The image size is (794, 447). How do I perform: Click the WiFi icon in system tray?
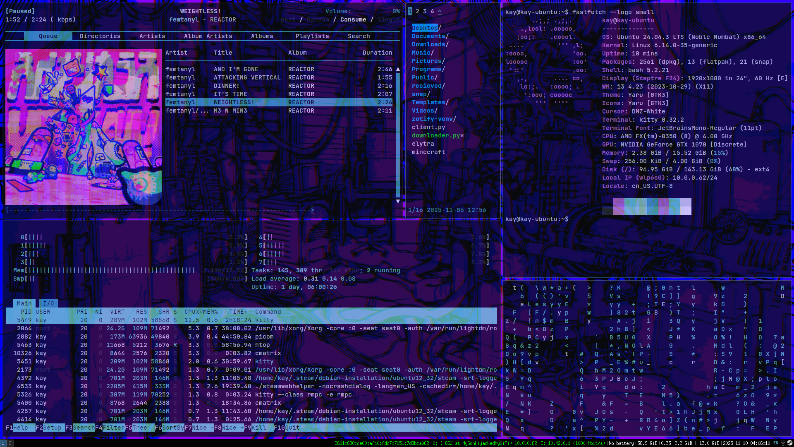point(783,443)
